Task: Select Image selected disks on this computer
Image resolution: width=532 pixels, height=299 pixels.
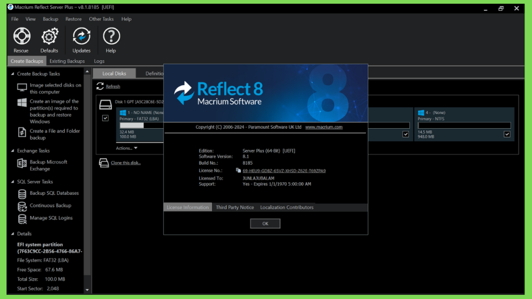Action: point(55,88)
